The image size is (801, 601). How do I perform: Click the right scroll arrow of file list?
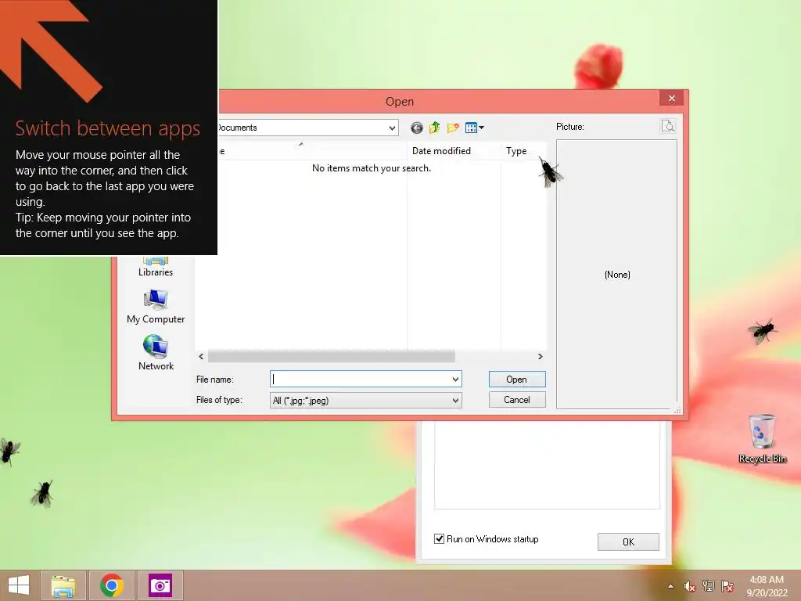[541, 356]
